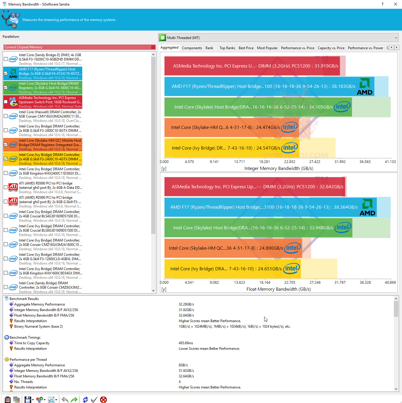Uncheck the Skylake-HM QC Mobile Host checkbox
Viewport: 402px width, 403px height.
[x=6, y=145]
